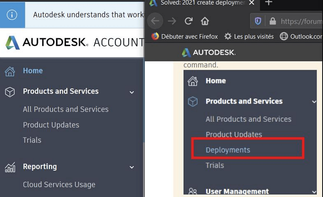Click the globe icon beside Outlook.com bookmark

pyautogui.click(x=284, y=36)
